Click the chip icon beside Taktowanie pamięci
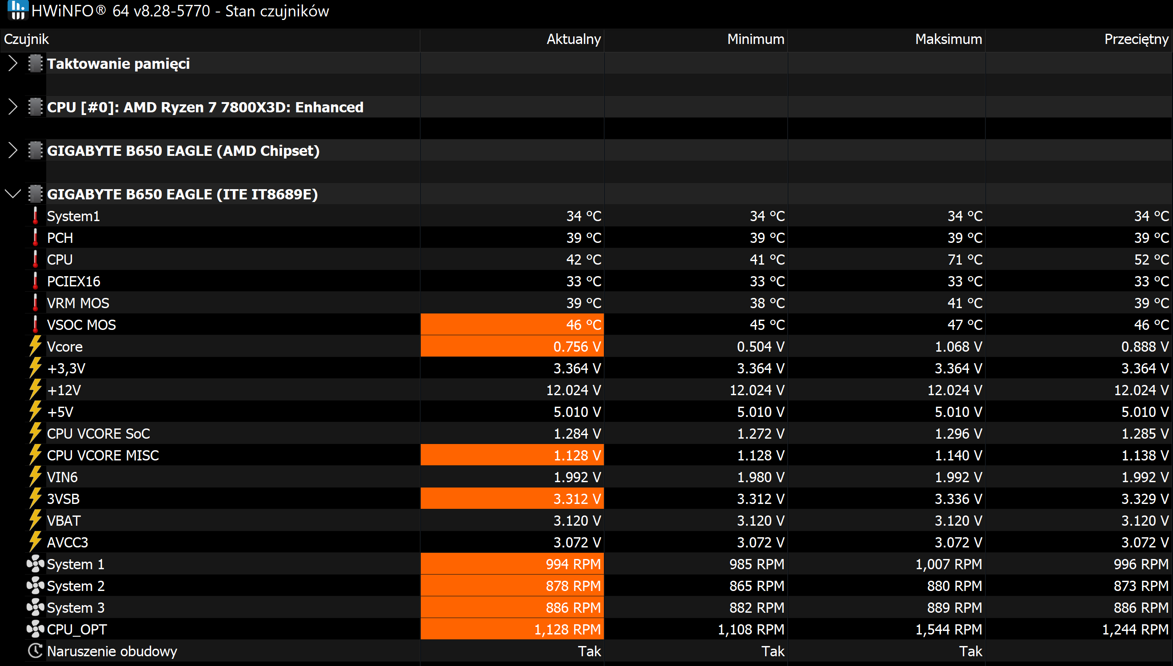Screen dimensions: 1173x666 coord(35,63)
